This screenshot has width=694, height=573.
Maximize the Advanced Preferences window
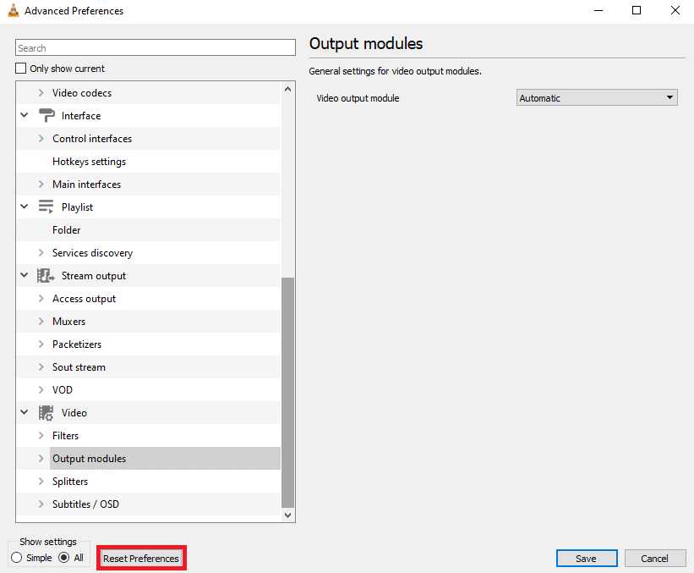point(637,10)
